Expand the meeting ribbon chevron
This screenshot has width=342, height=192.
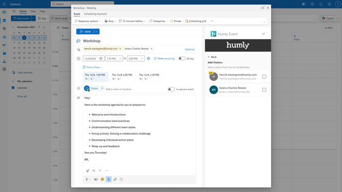pyautogui.click(x=264, y=22)
